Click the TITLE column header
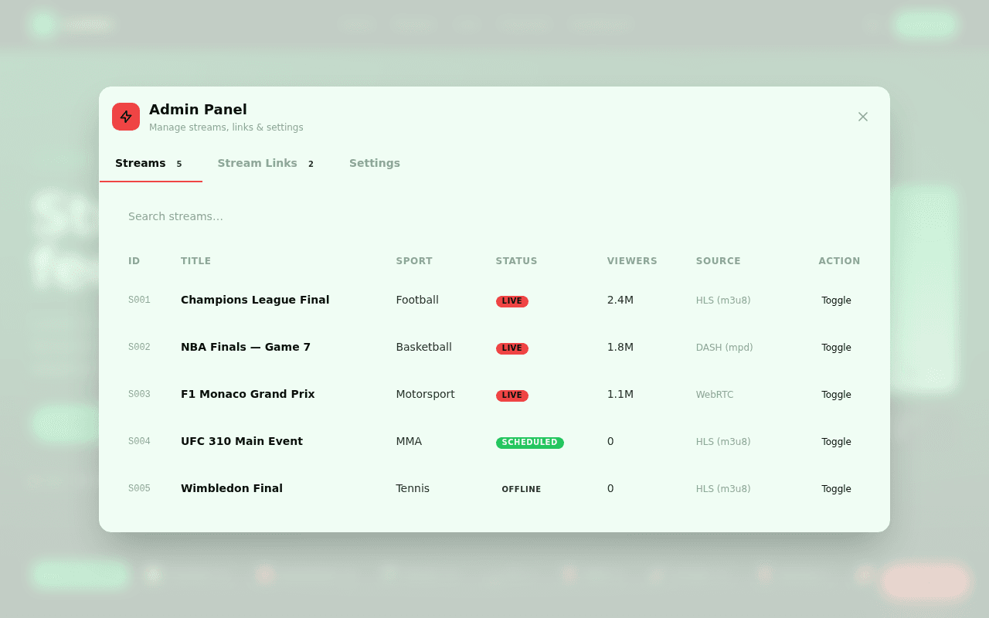989x618 pixels. [195, 261]
